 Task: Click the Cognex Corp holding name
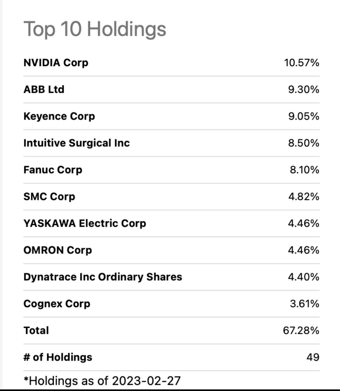[57, 304]
